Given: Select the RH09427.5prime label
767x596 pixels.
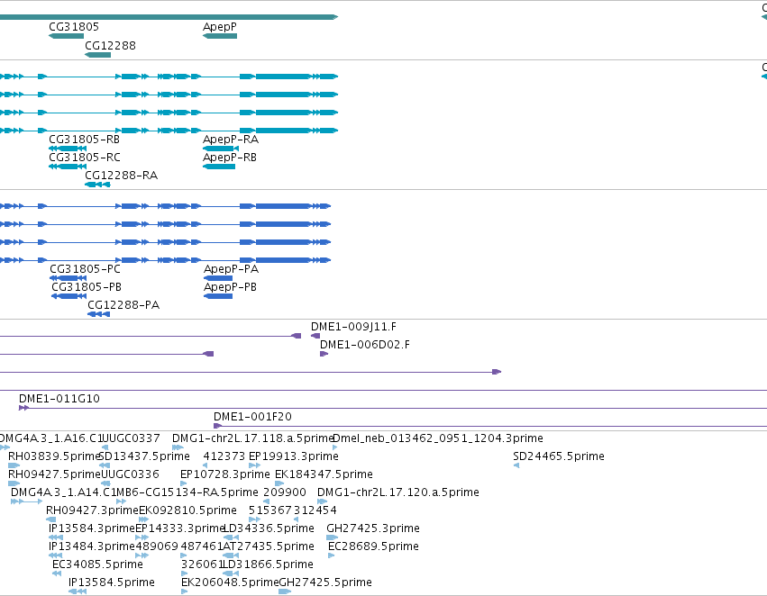Looking at the screenshot, I should [x=54, y=474].
